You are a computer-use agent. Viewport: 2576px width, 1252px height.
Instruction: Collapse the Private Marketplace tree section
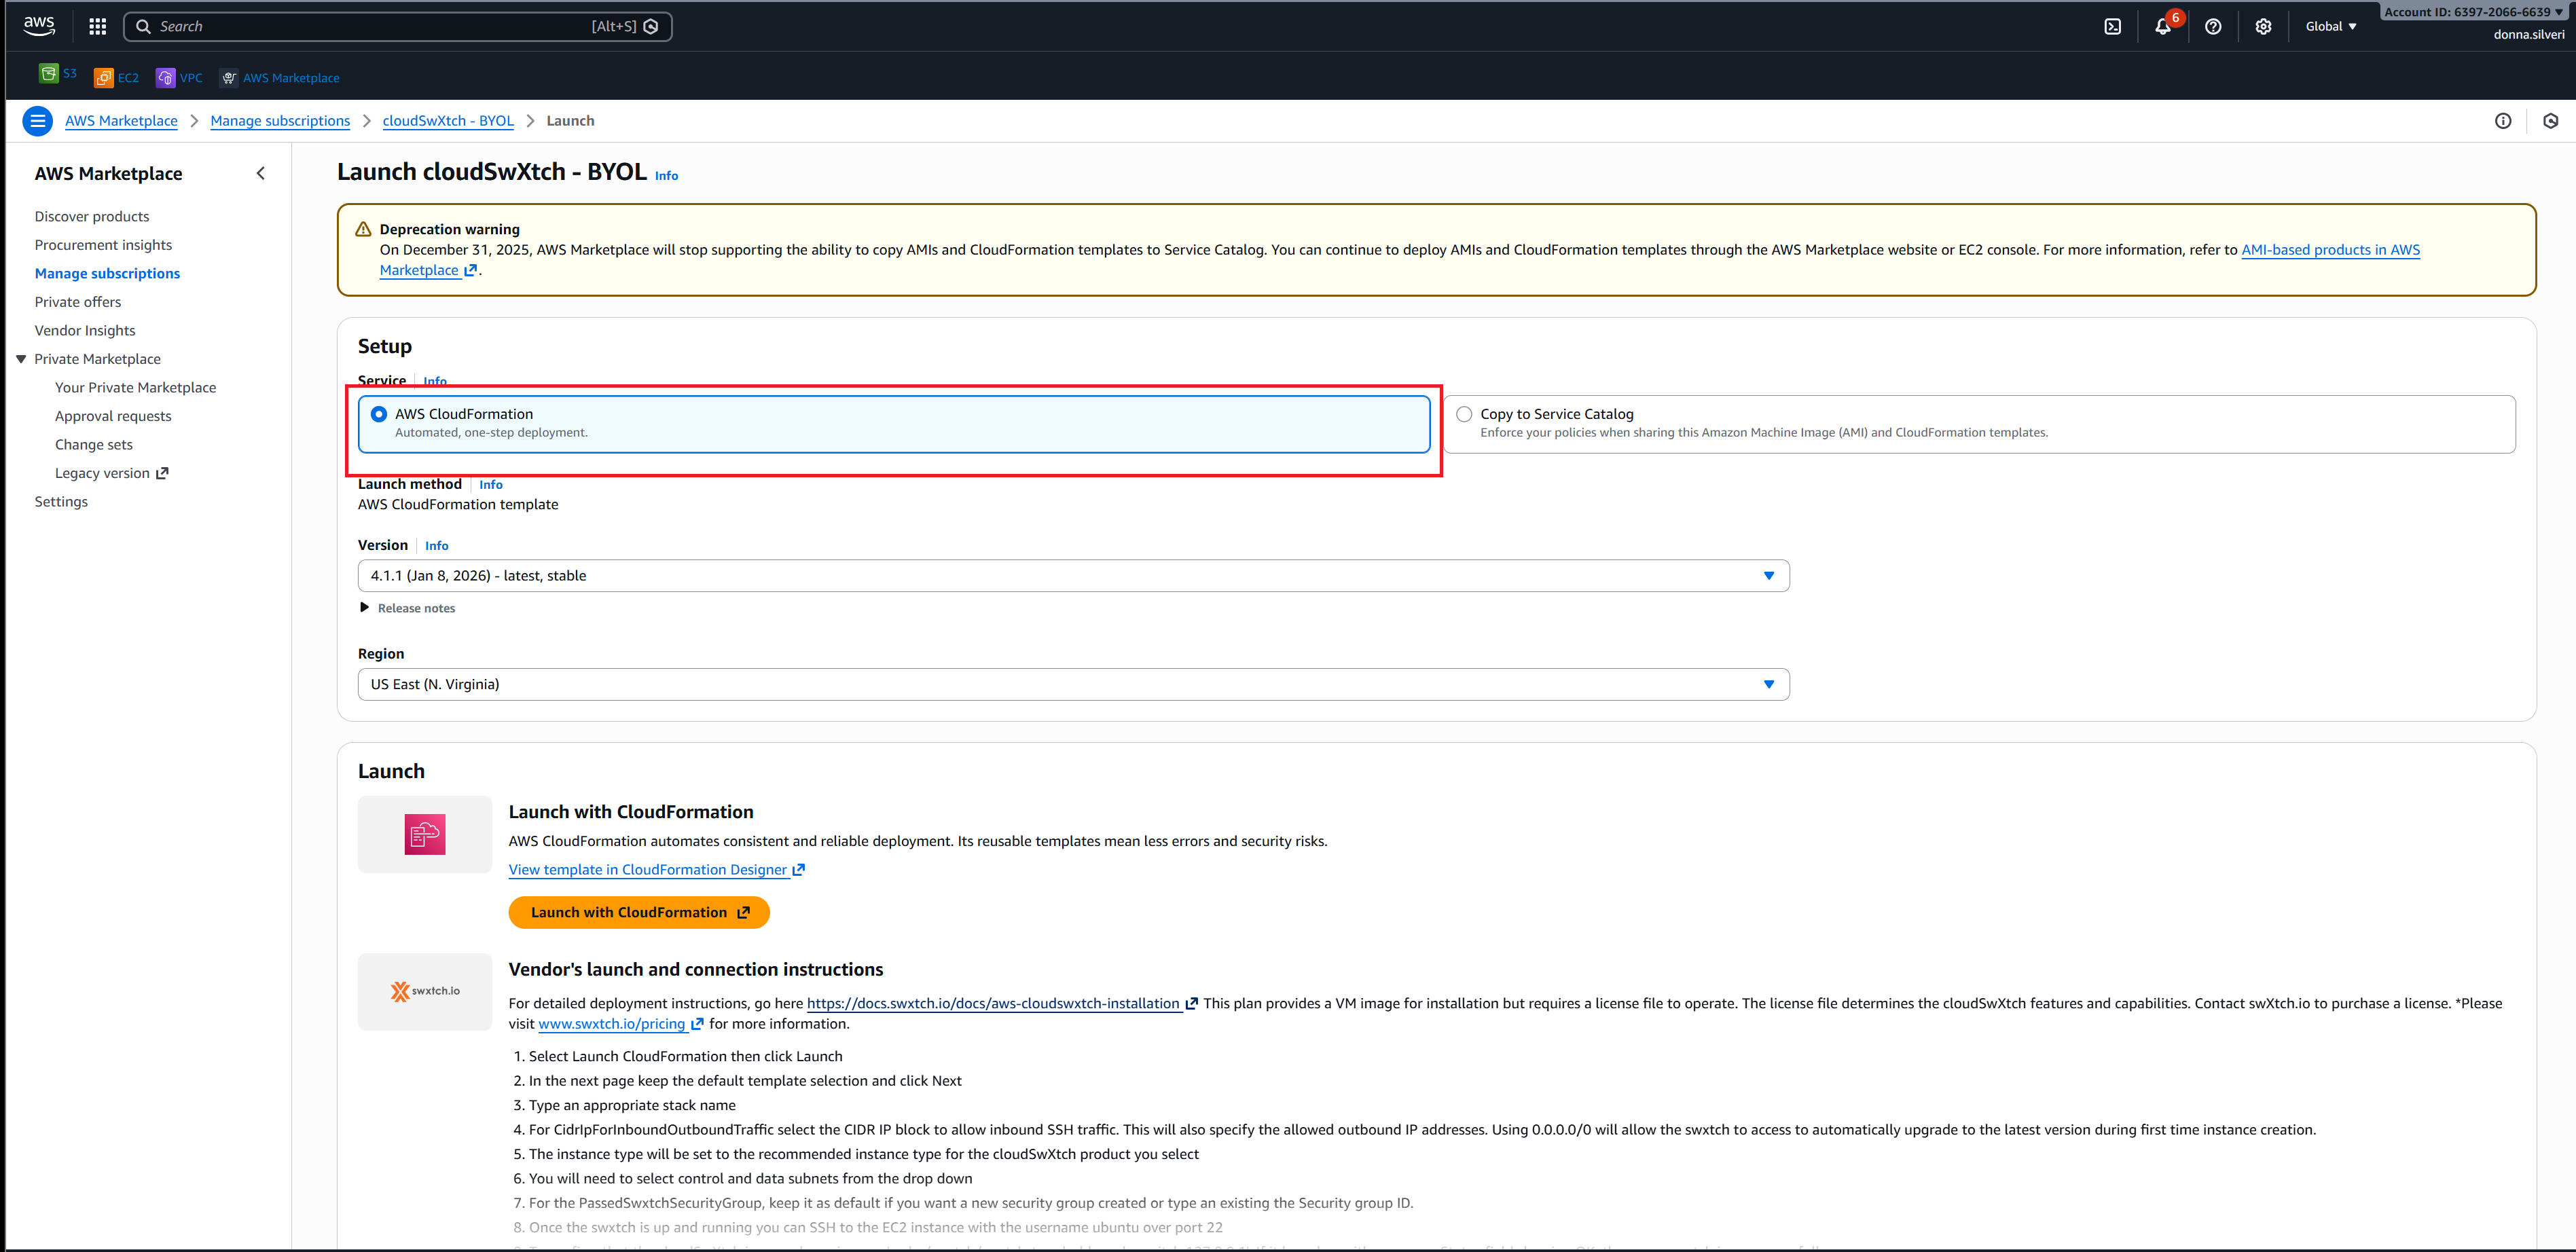coord(21,359)
